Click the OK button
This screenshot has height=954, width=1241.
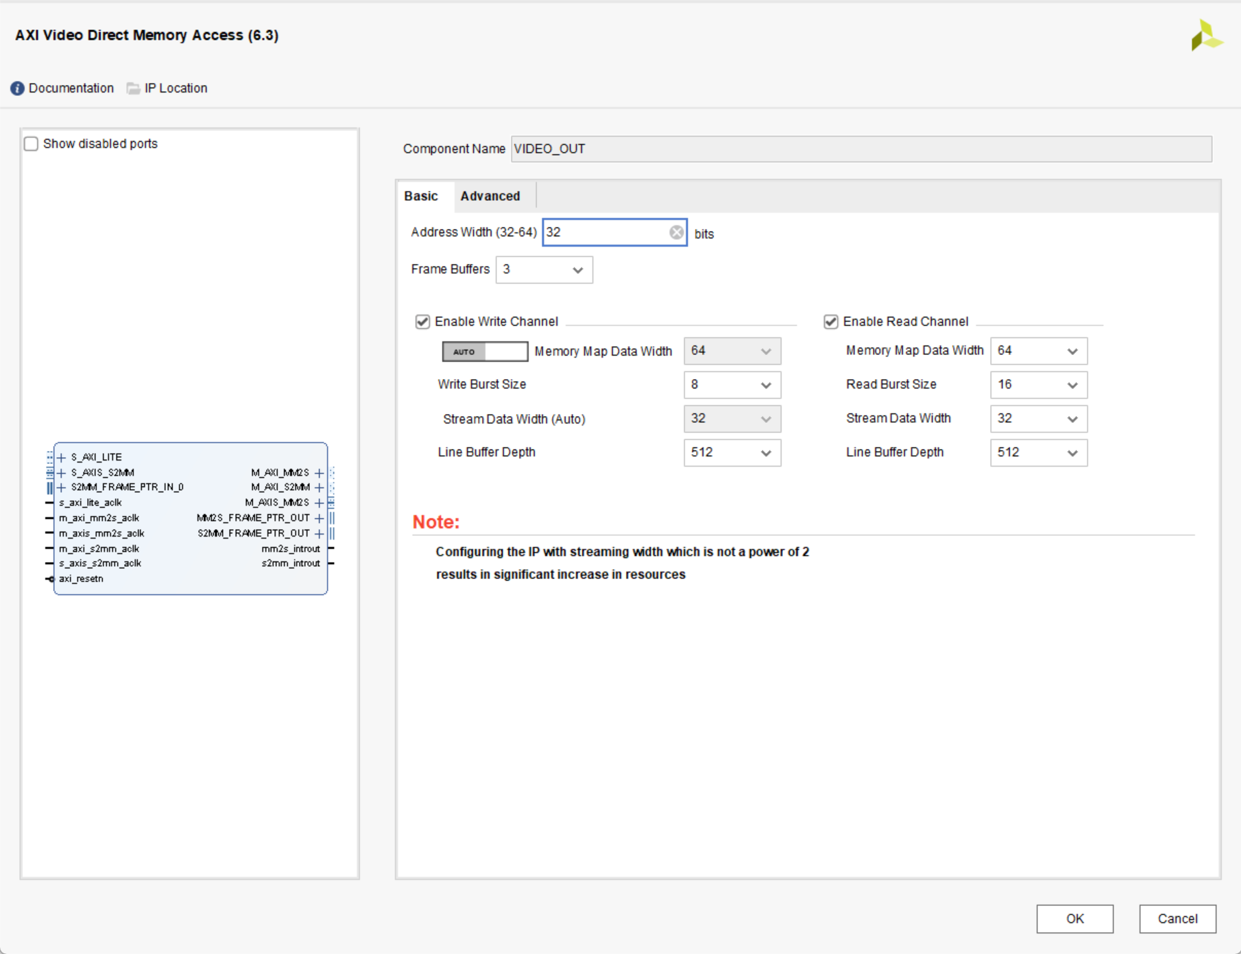coord(1074,918)
